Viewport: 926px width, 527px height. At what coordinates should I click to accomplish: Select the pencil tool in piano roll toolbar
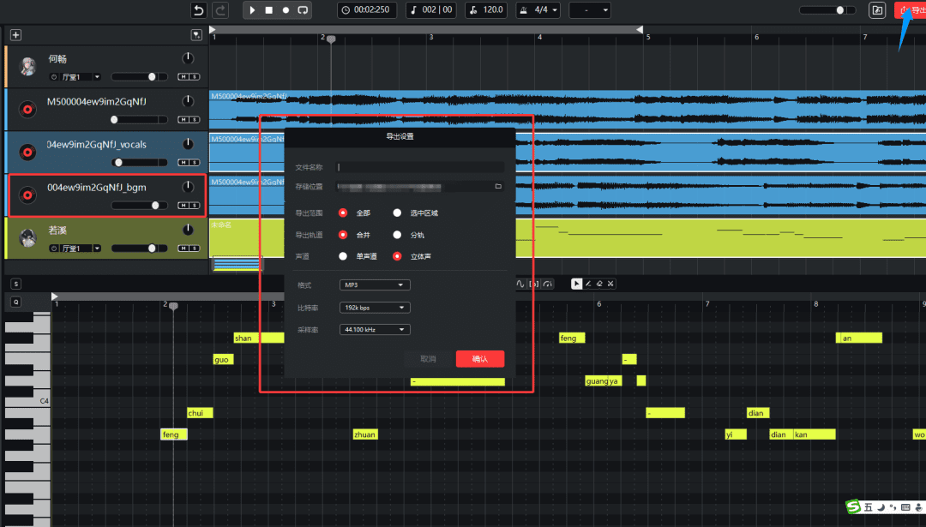click(x=588, y=284)
